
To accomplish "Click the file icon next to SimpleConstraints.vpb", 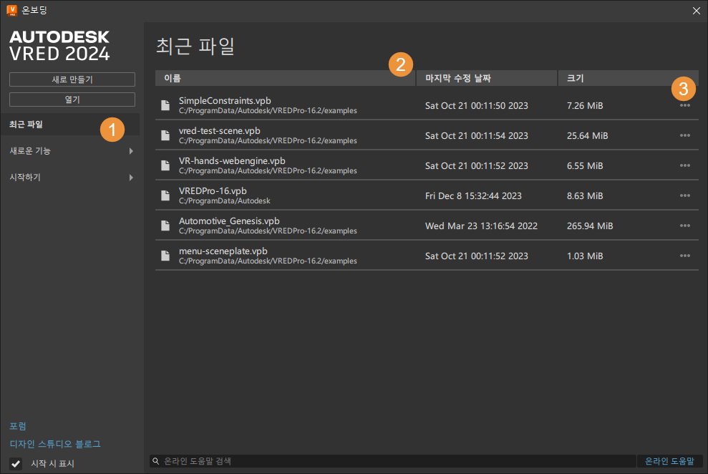I will coord(165,105).
